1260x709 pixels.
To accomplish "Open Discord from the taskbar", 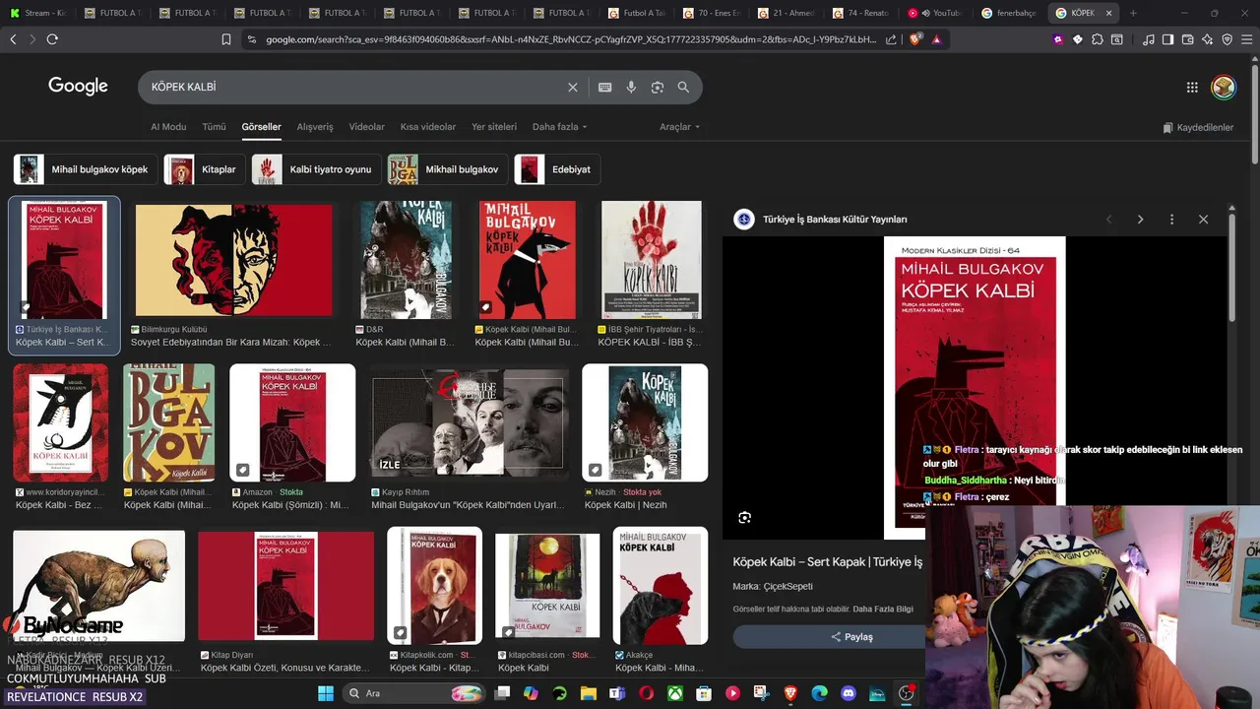I will click(x=849, y=693).
